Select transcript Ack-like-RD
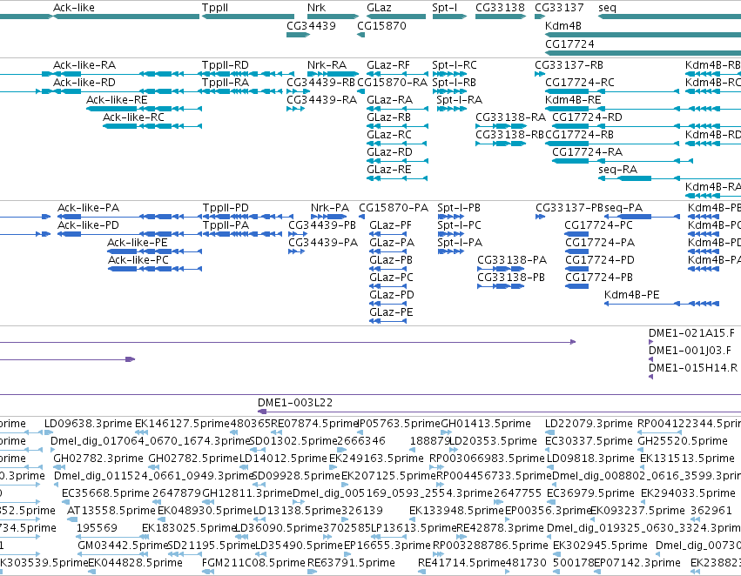741x576 pixels. coord(84,83)
